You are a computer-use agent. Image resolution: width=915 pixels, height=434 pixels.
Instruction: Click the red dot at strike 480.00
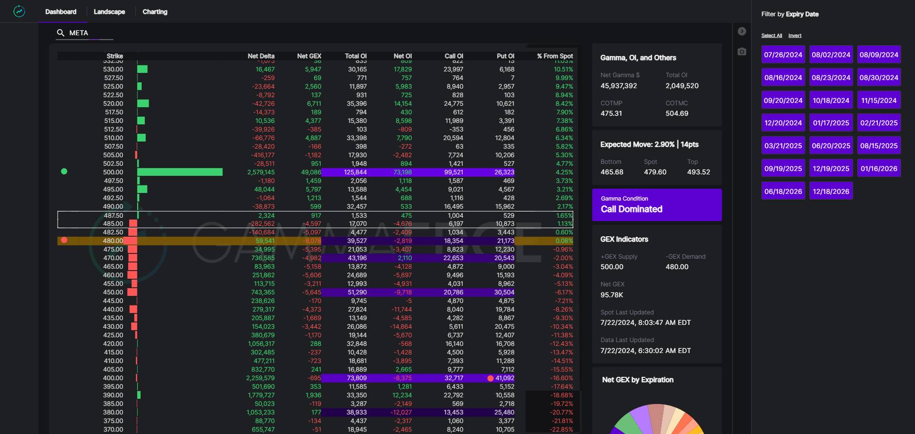coord(64,240)
